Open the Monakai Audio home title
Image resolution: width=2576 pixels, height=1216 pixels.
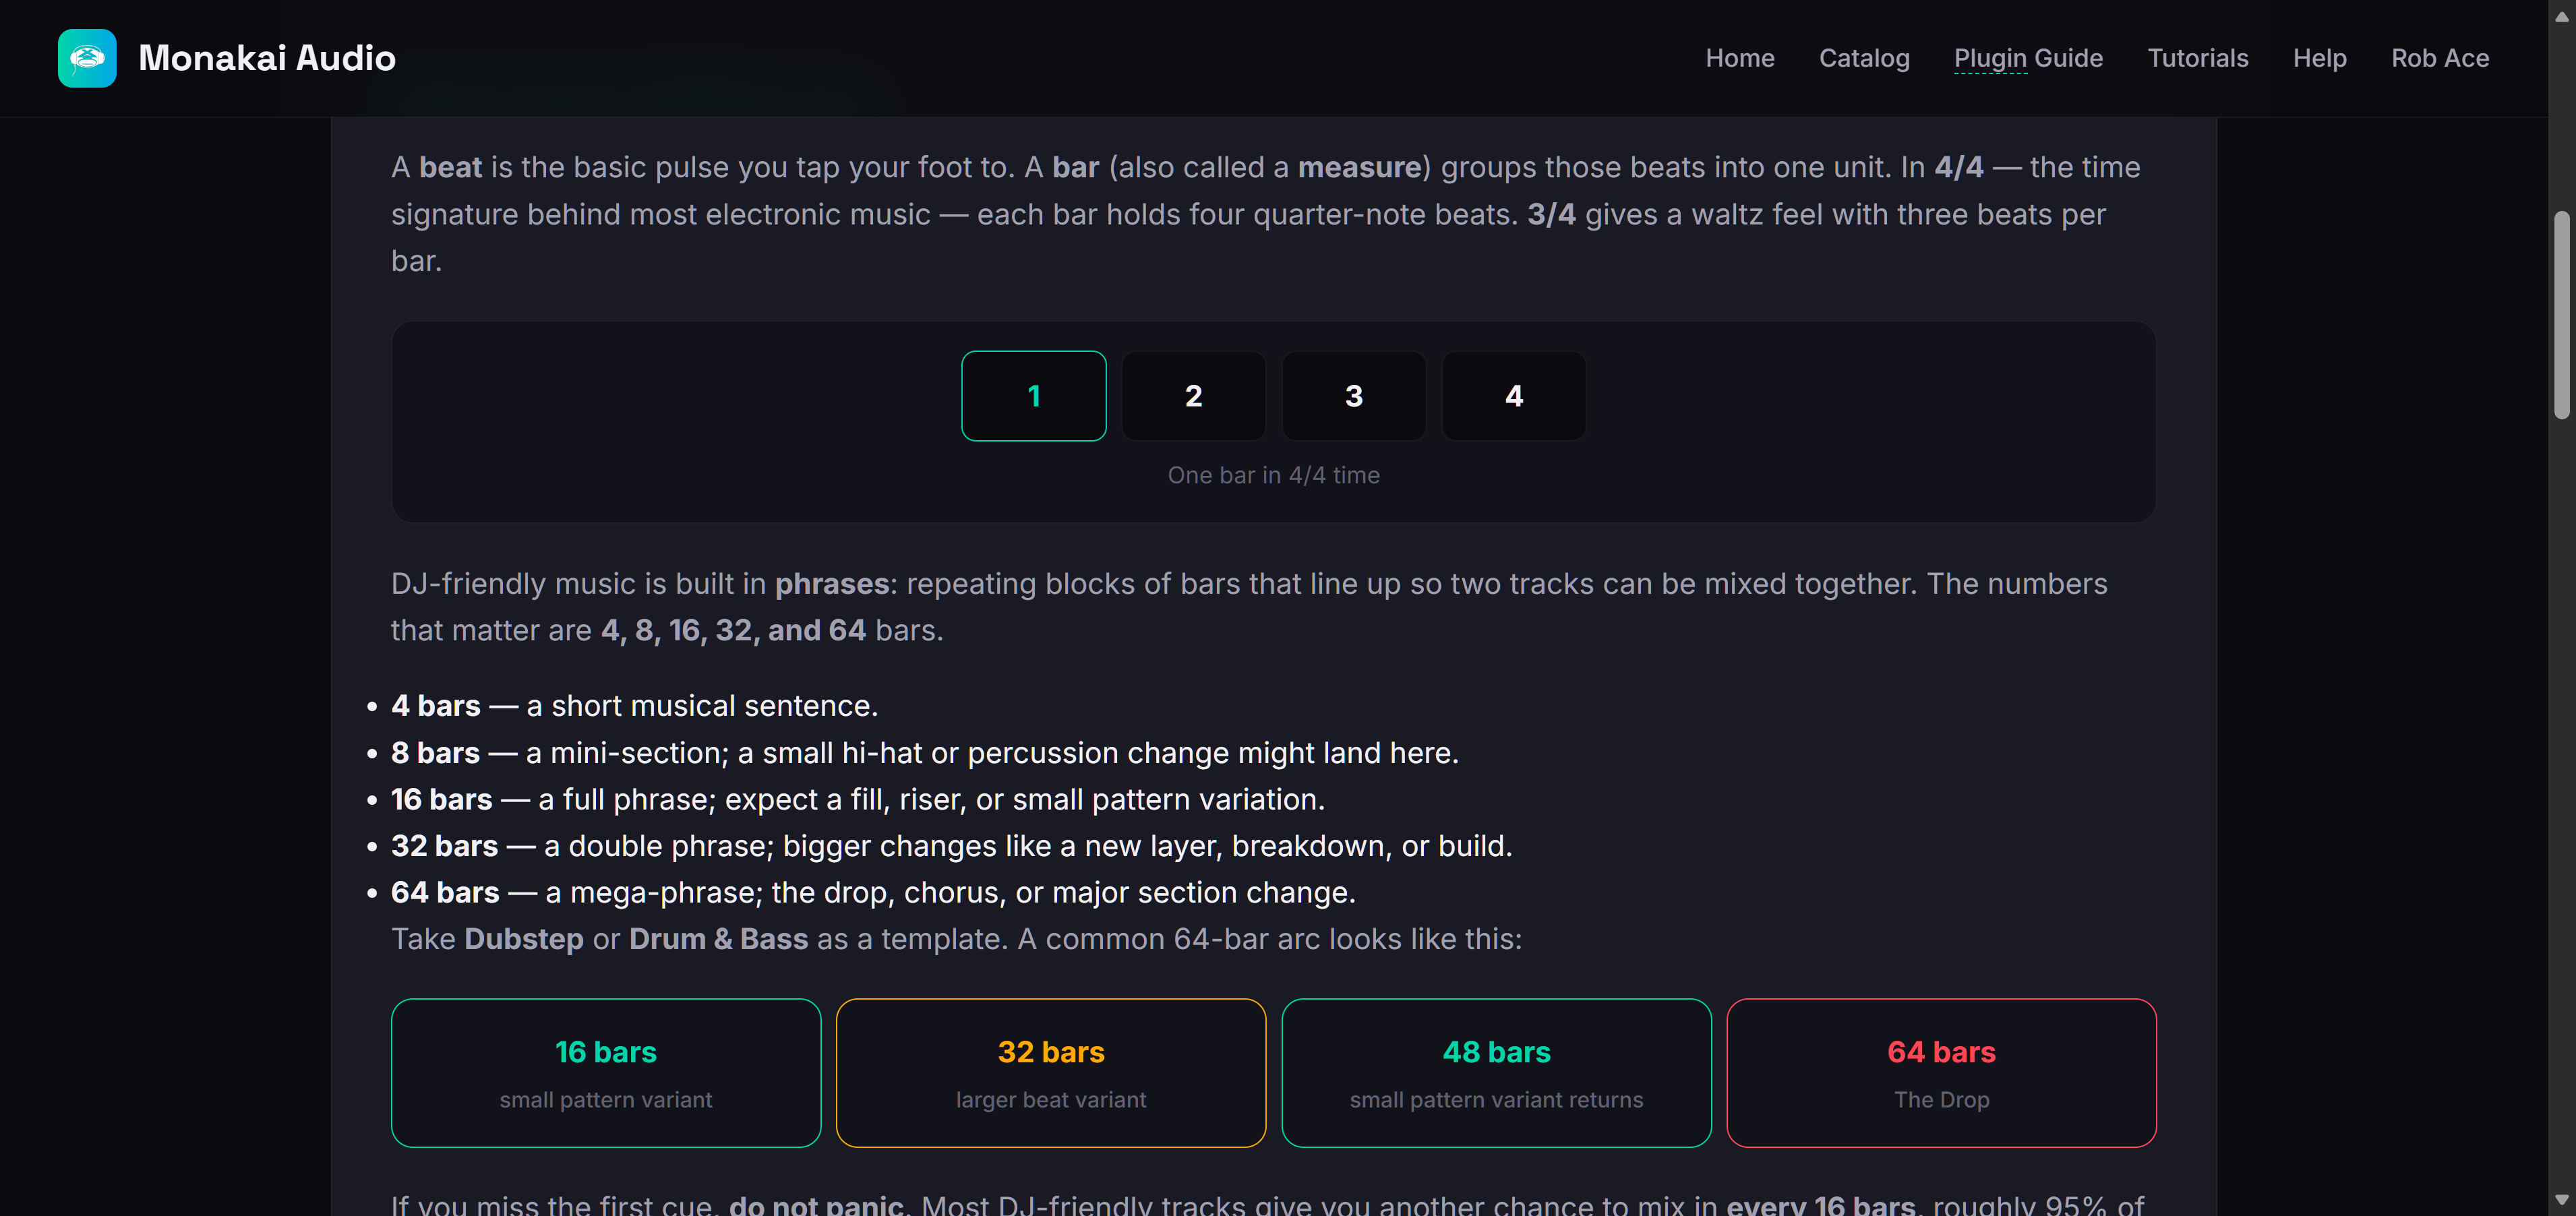[267, 58]
